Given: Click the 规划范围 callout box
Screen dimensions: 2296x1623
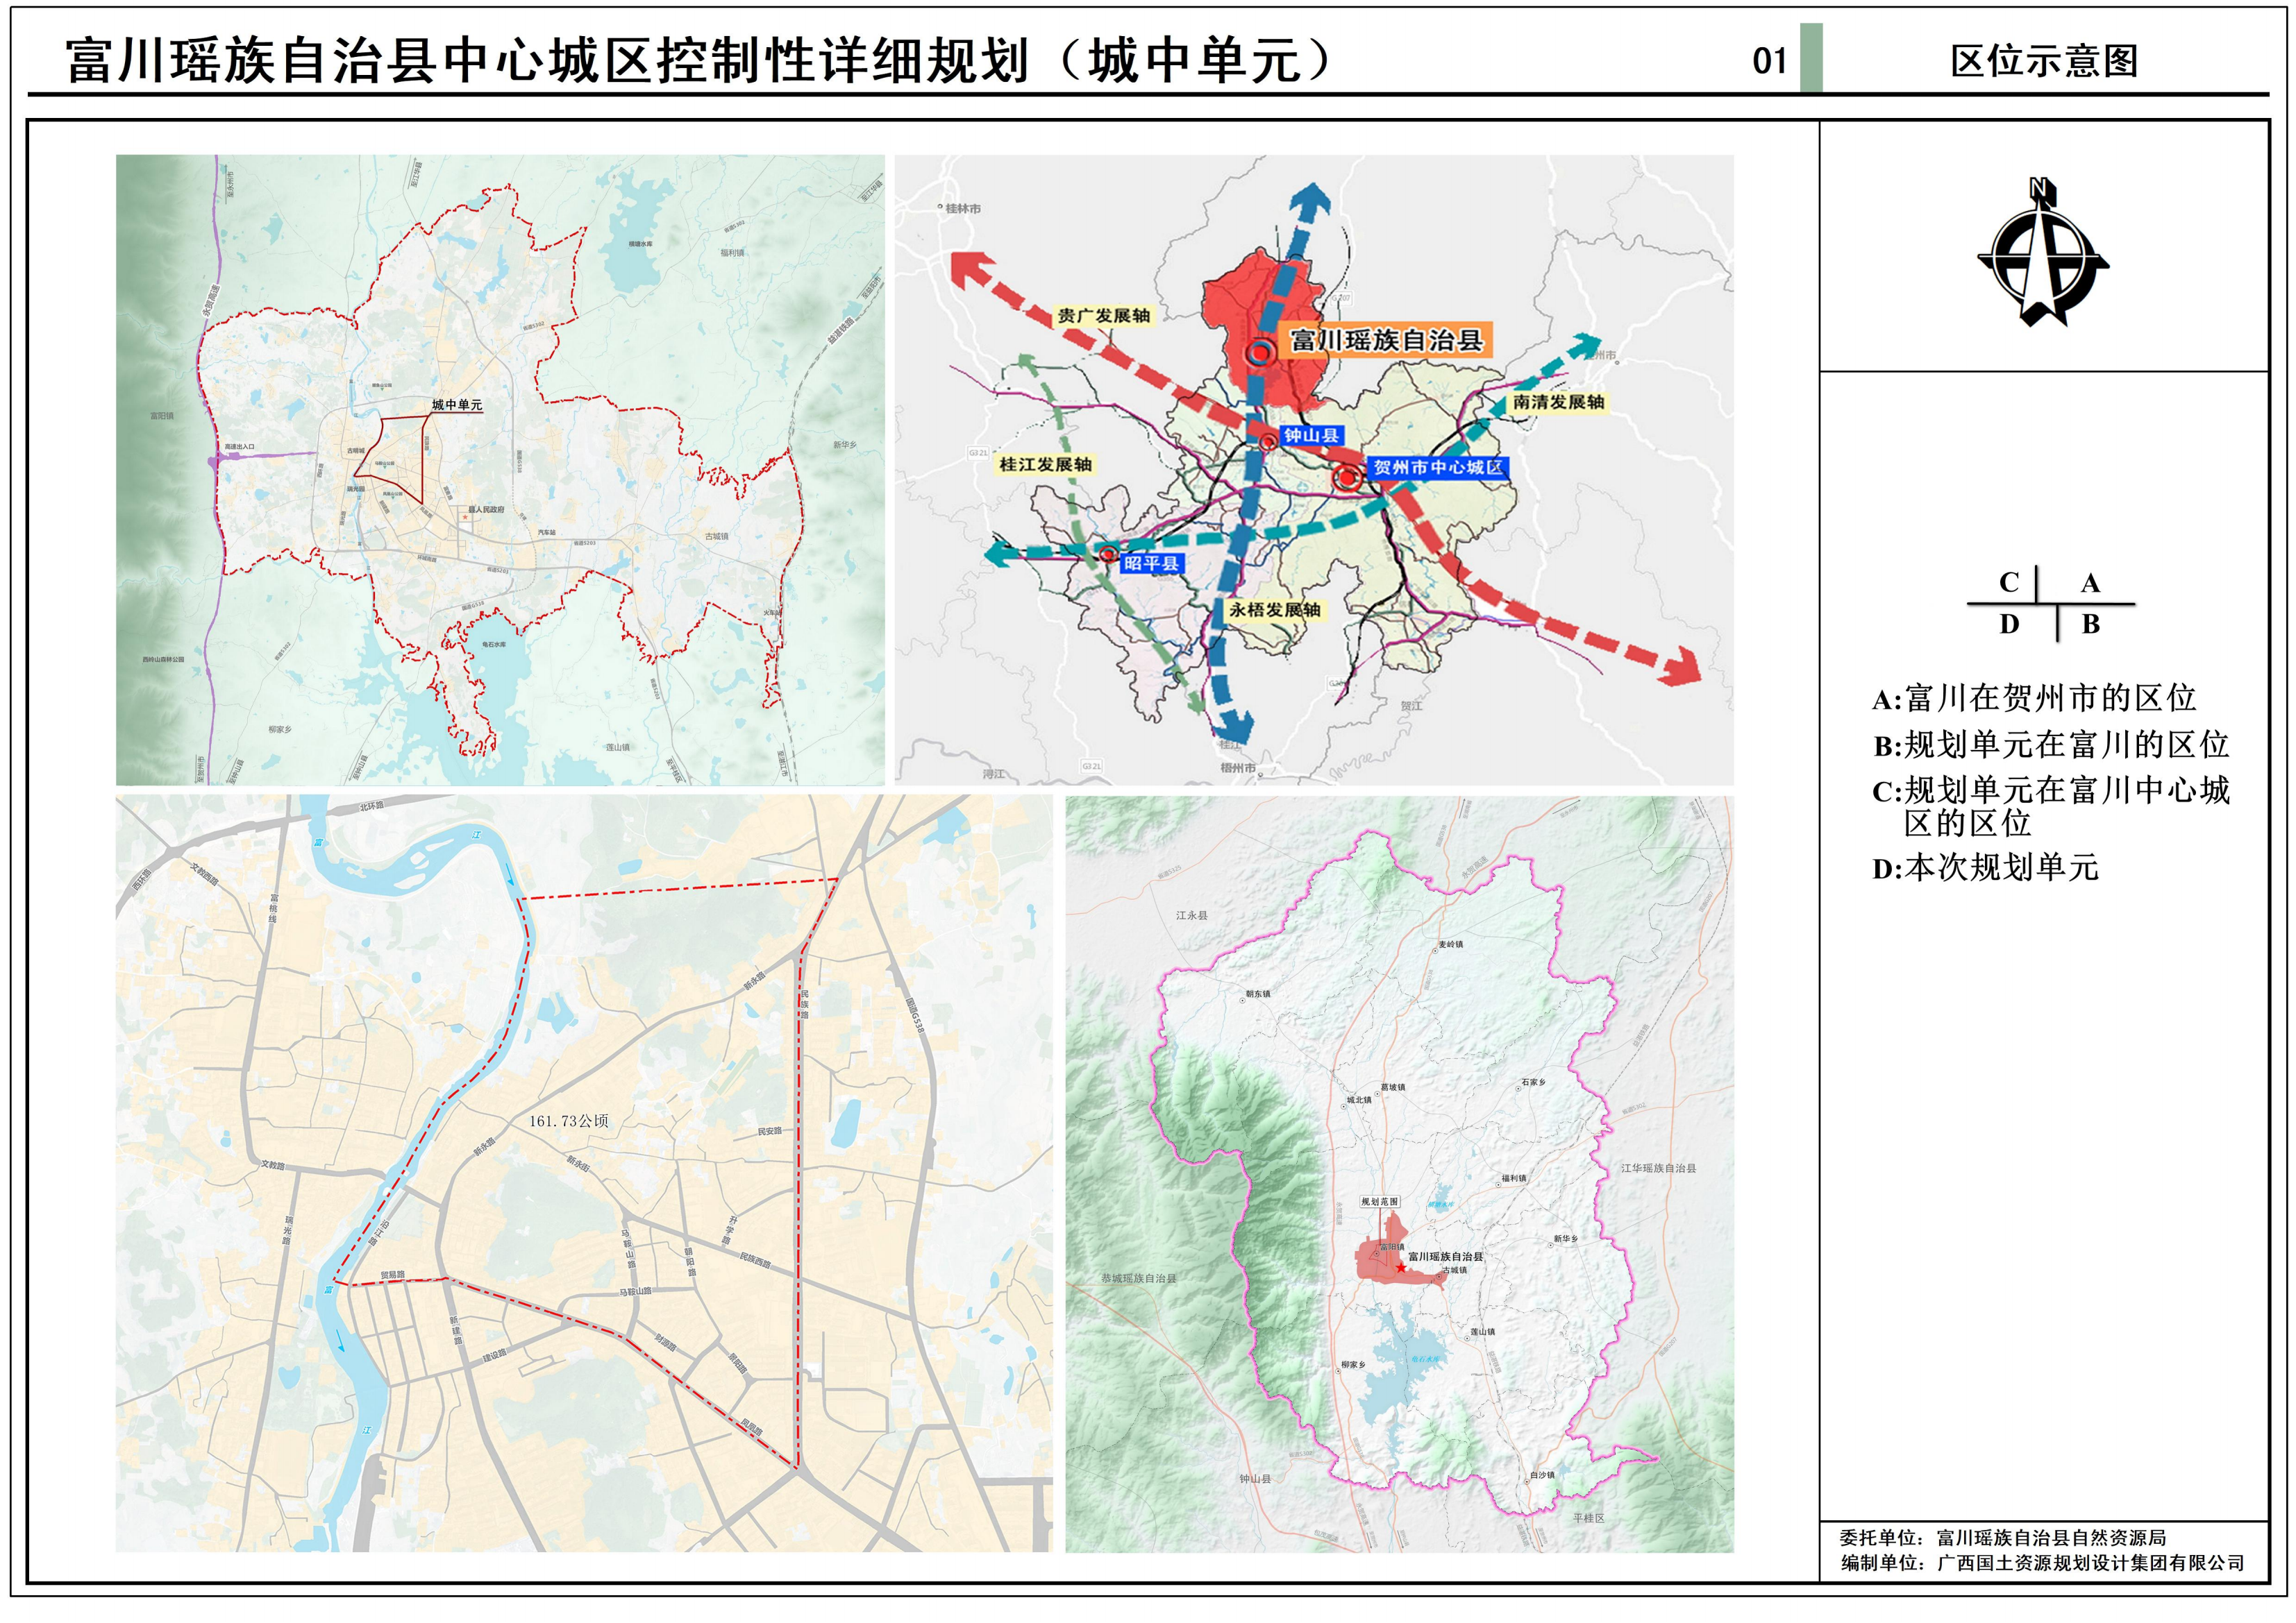Looking at the screenshot, I should [x=1380, y=1203].
